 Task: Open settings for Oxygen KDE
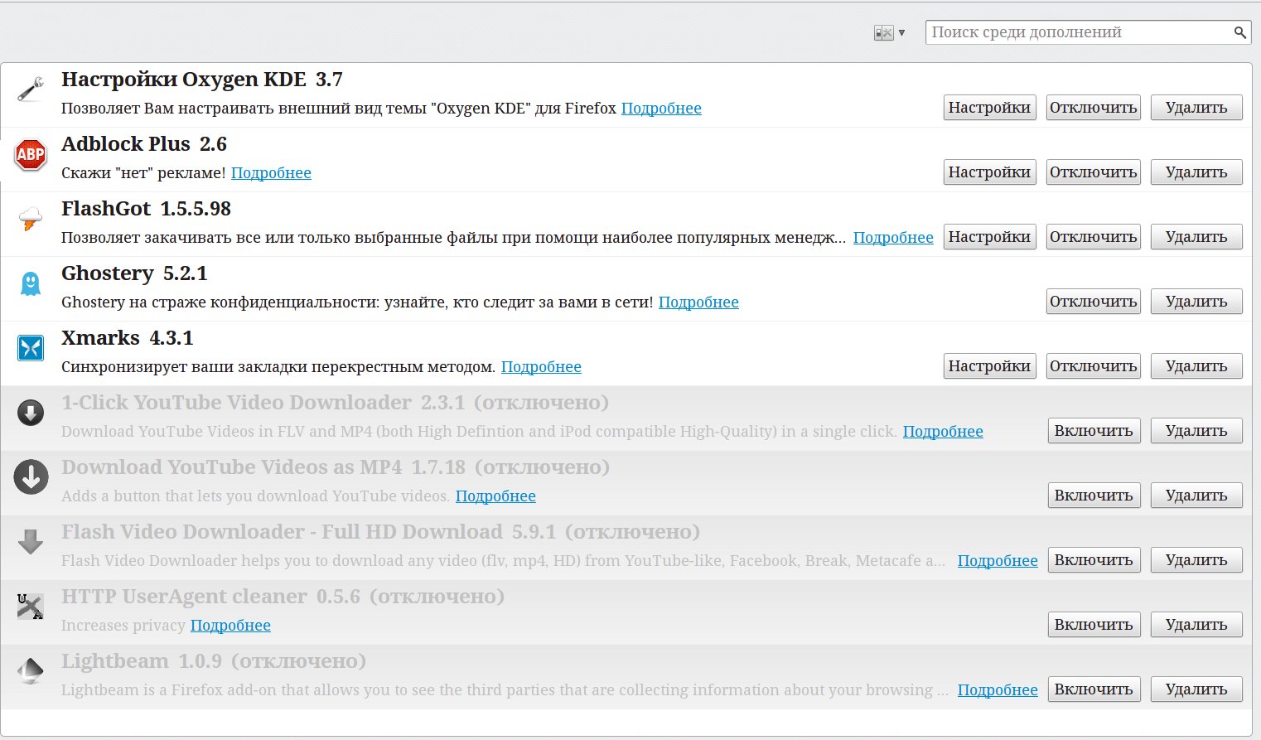(x=989, y=108)
